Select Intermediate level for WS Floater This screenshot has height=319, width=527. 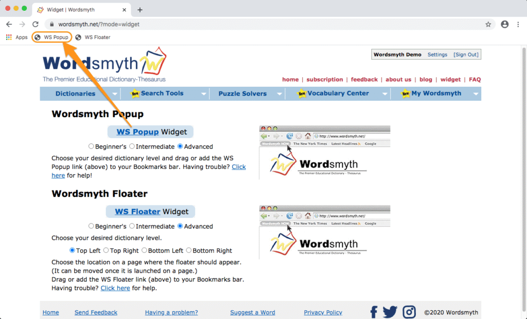(132, 226)
